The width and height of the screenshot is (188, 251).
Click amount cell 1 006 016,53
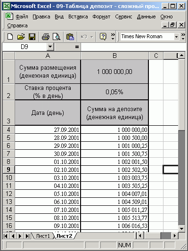click(114, 226)
